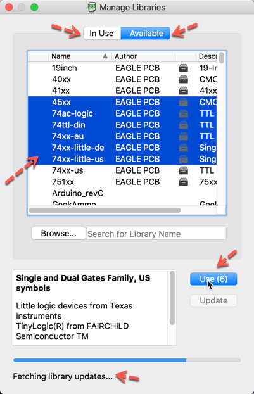Click the drawer icon in the 41xx row
Image resolution: width=254 pixels, height=394 pixels.
pos(184,91)
